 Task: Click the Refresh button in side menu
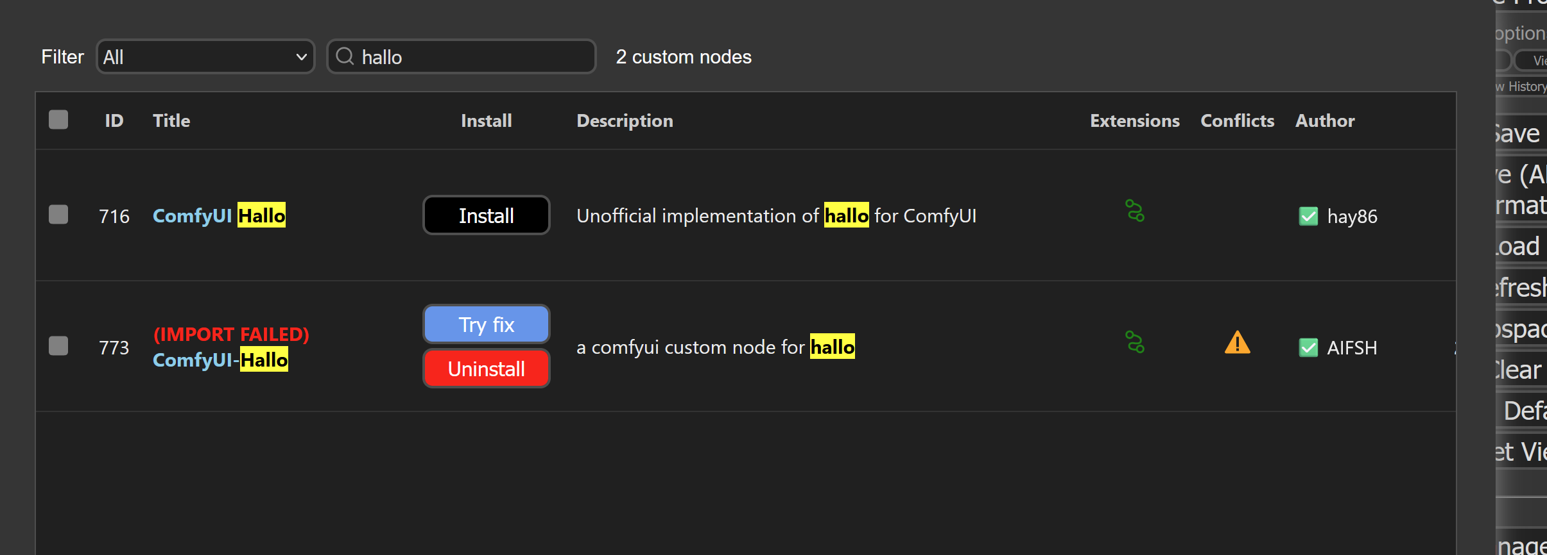point(1521,287)
